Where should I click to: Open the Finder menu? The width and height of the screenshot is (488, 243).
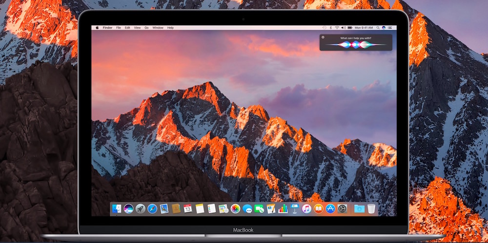pyautogui.click(x=107, y=28)
